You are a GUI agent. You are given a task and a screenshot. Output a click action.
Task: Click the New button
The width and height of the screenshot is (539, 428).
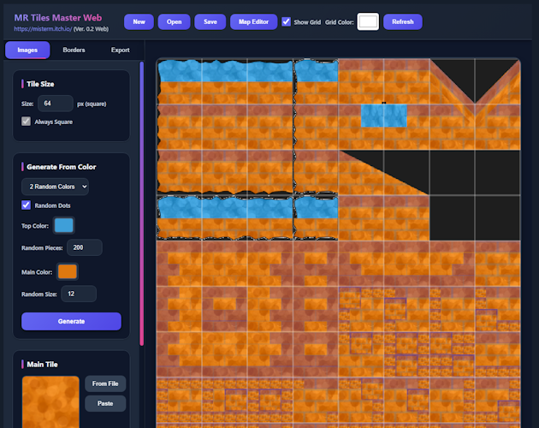pos(139,21)
